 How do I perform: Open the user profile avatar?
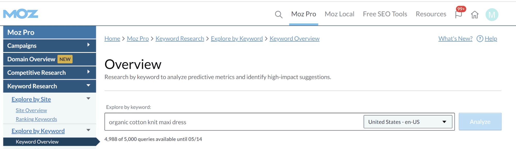[x=492, y=15]
